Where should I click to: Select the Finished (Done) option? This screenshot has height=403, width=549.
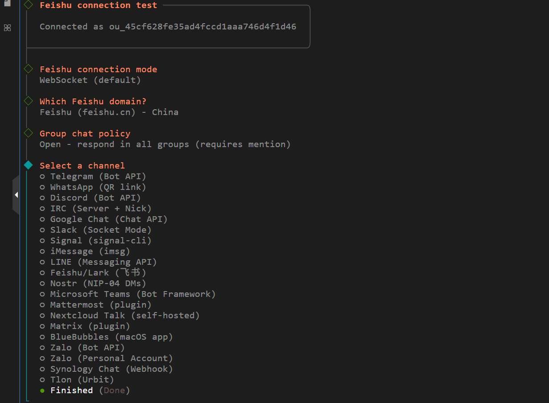coord(90,391)
